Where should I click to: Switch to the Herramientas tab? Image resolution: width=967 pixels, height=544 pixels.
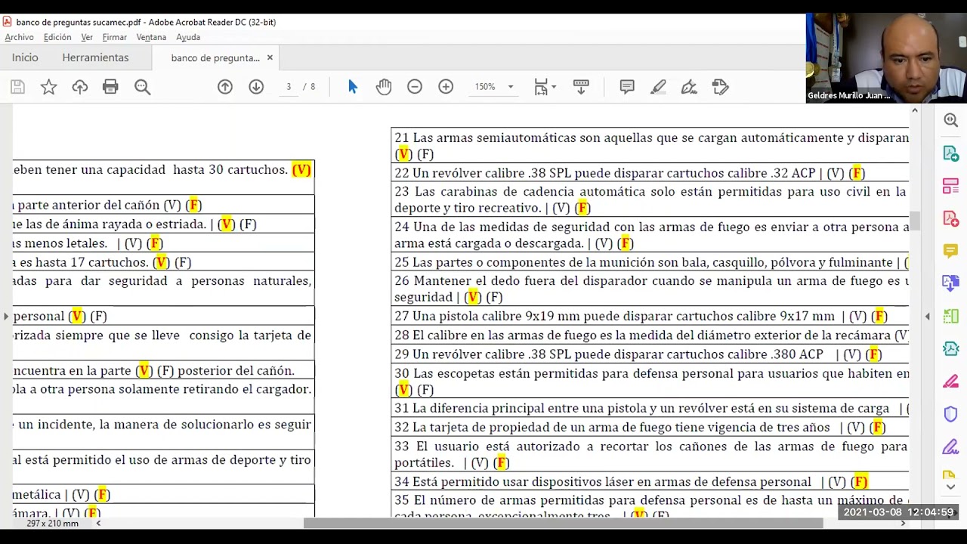[95, 57]
